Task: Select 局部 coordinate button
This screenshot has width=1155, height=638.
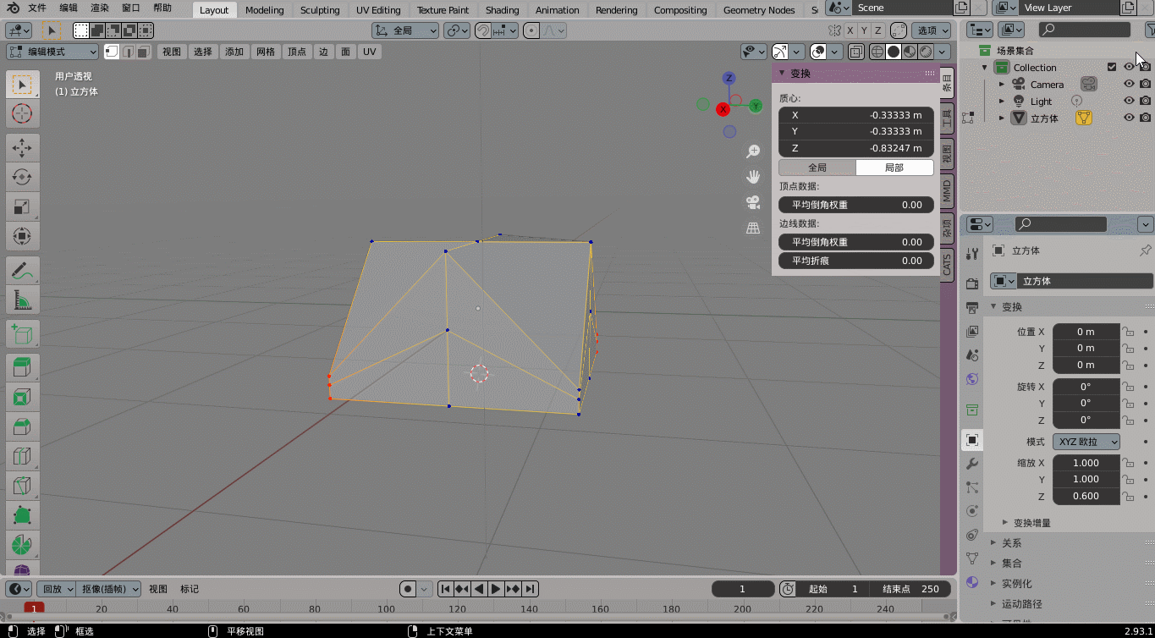Action: 894,168
